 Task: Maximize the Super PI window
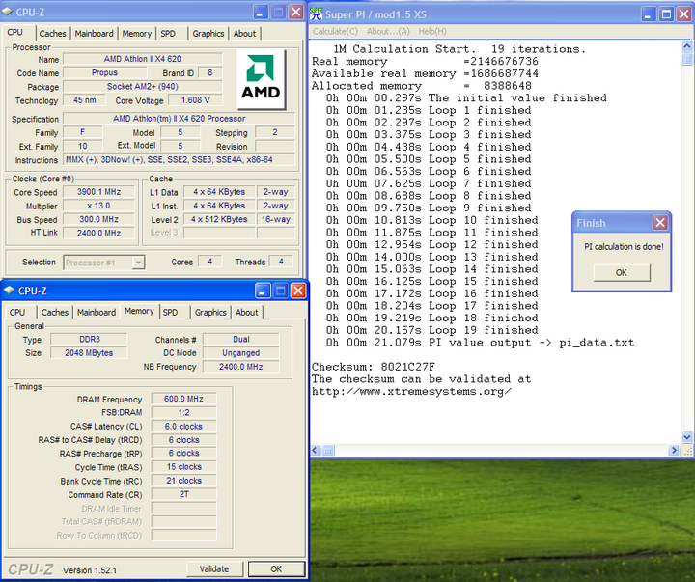pyautogui.click(x=666, y=14)
